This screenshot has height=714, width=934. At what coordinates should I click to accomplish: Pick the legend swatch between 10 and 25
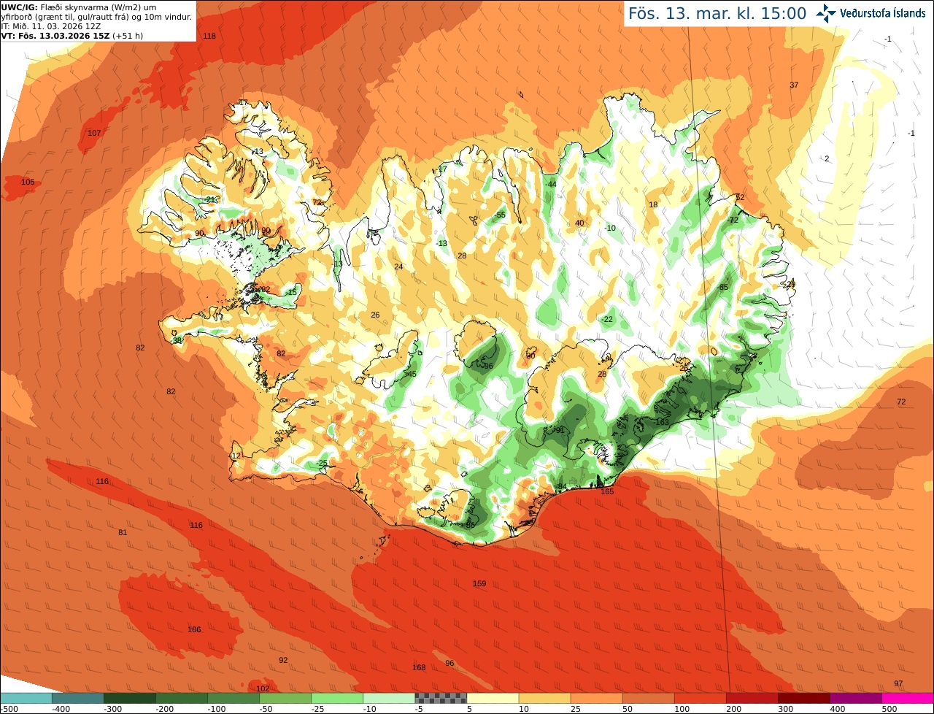pyautogui.click(x=545, y=698)
